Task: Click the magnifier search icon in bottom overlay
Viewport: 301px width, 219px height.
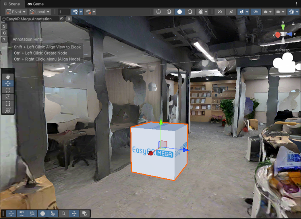Action: coord(64,214)
